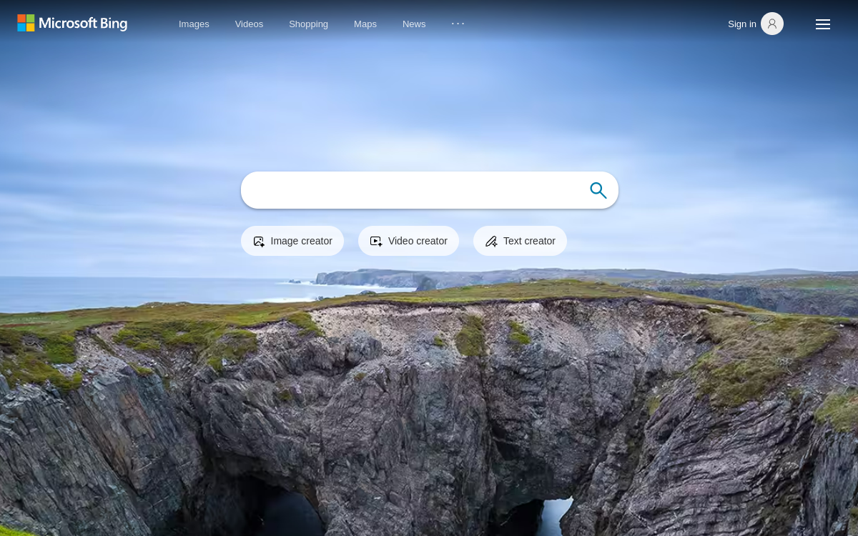858x536 pixels.
Task: Launch the Video creator button
Action: coord(408,241)
